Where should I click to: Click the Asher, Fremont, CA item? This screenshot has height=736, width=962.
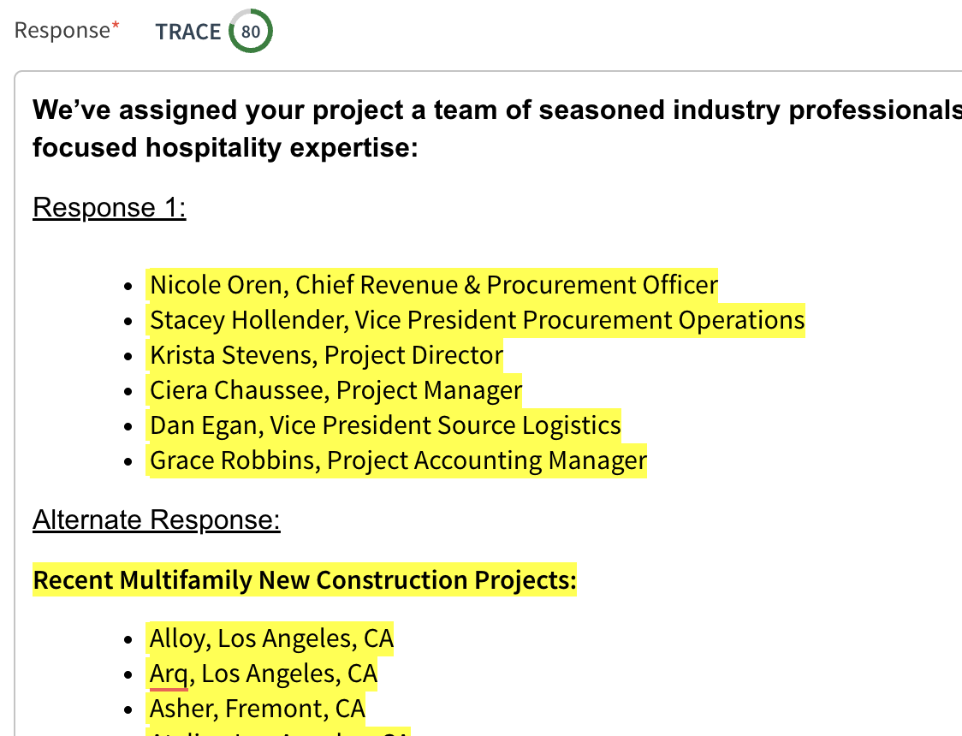[x=258, y=709]
